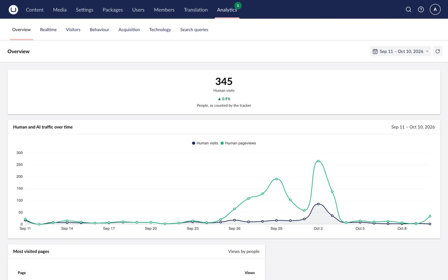Switch to the Realtime tab
The width and height of the screenshot is (448, 280).
(x=48, y=30)
